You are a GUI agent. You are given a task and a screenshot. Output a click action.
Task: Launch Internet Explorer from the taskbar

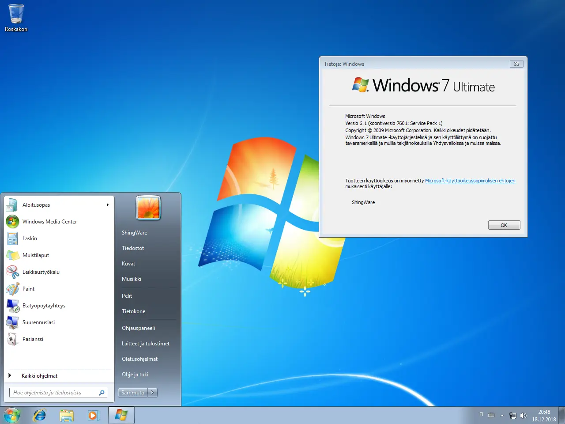(39, 415)
